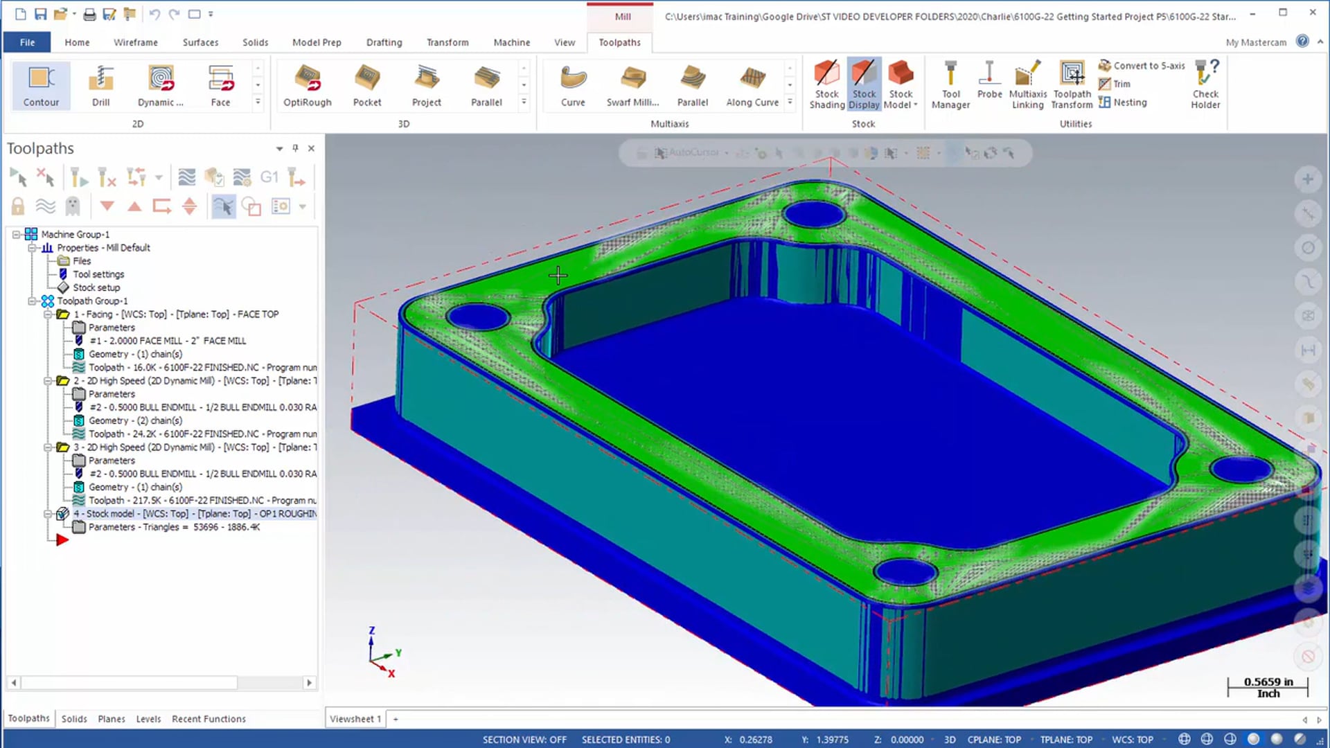Open the Tool Manager

click(950, 84)
